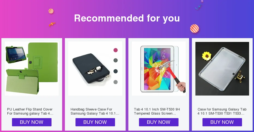This screenshot has height=132, width=254.
Task: Select the medium gray second color dot
Action: [x=116, y=60]
